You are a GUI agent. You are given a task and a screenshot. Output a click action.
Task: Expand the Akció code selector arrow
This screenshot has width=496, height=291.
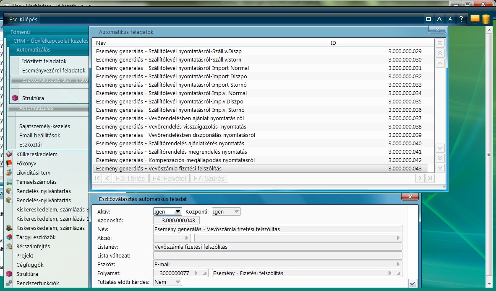[x=187, y=238]
